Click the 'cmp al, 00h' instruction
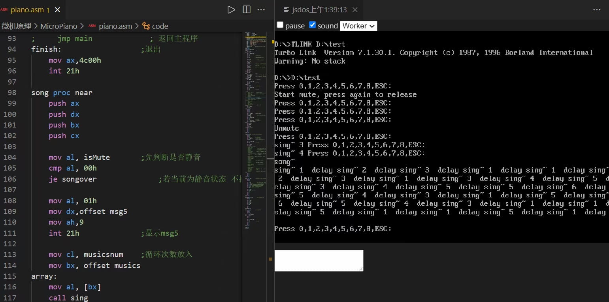609x302 pixels. [x=73, y=168]
